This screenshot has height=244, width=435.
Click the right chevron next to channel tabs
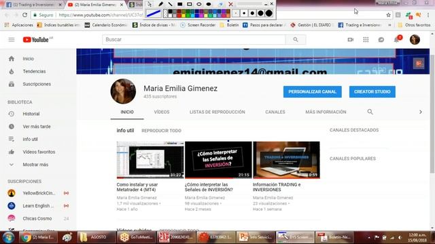click(421, 112)
